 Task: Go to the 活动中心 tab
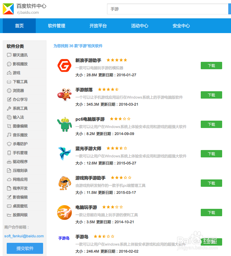[x=140, y=26]
